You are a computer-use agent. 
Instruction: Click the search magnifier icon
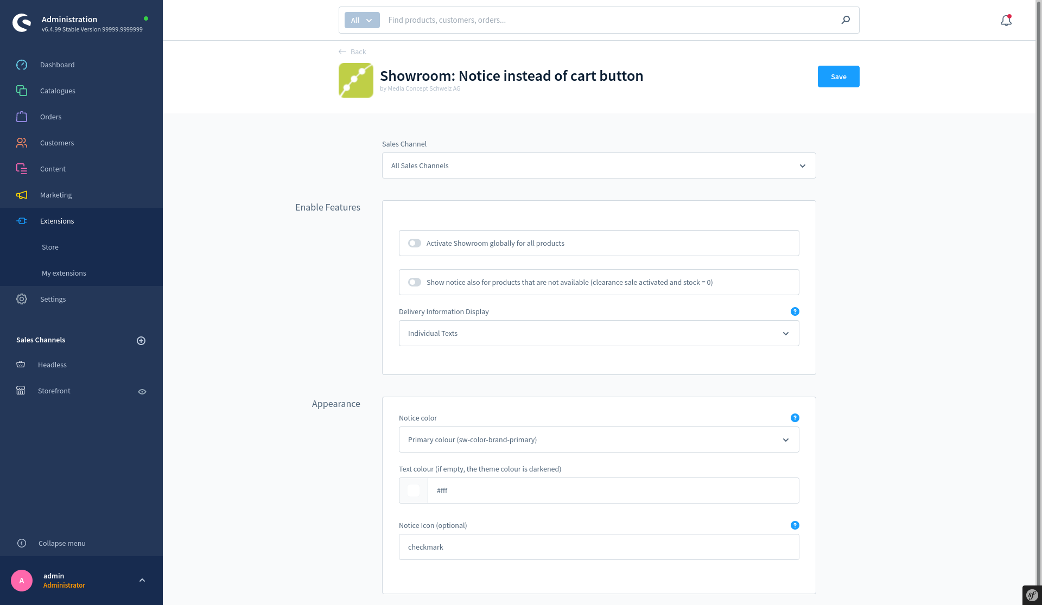click(846, 20)
